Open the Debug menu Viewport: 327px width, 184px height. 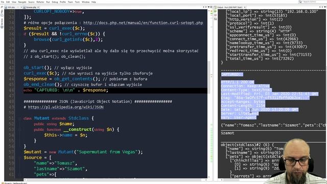(x=55, y=2)
